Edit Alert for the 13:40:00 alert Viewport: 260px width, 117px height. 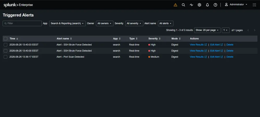coord(217,51)
